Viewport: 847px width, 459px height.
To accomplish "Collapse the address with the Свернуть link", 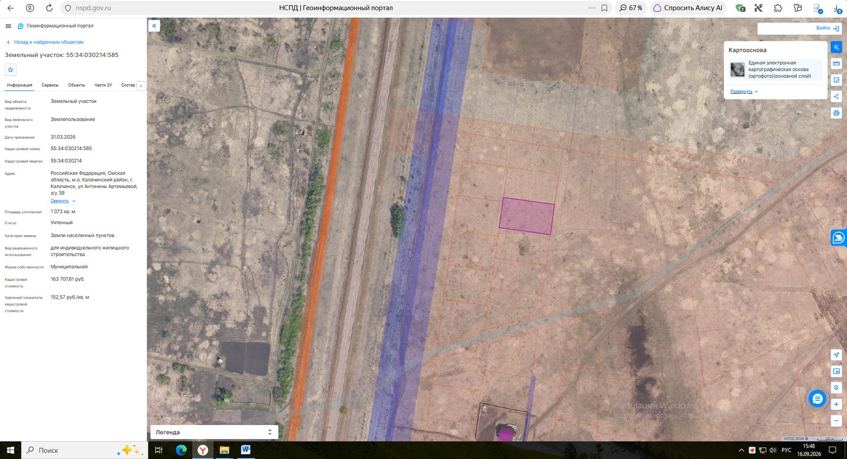I will point(60,201).
